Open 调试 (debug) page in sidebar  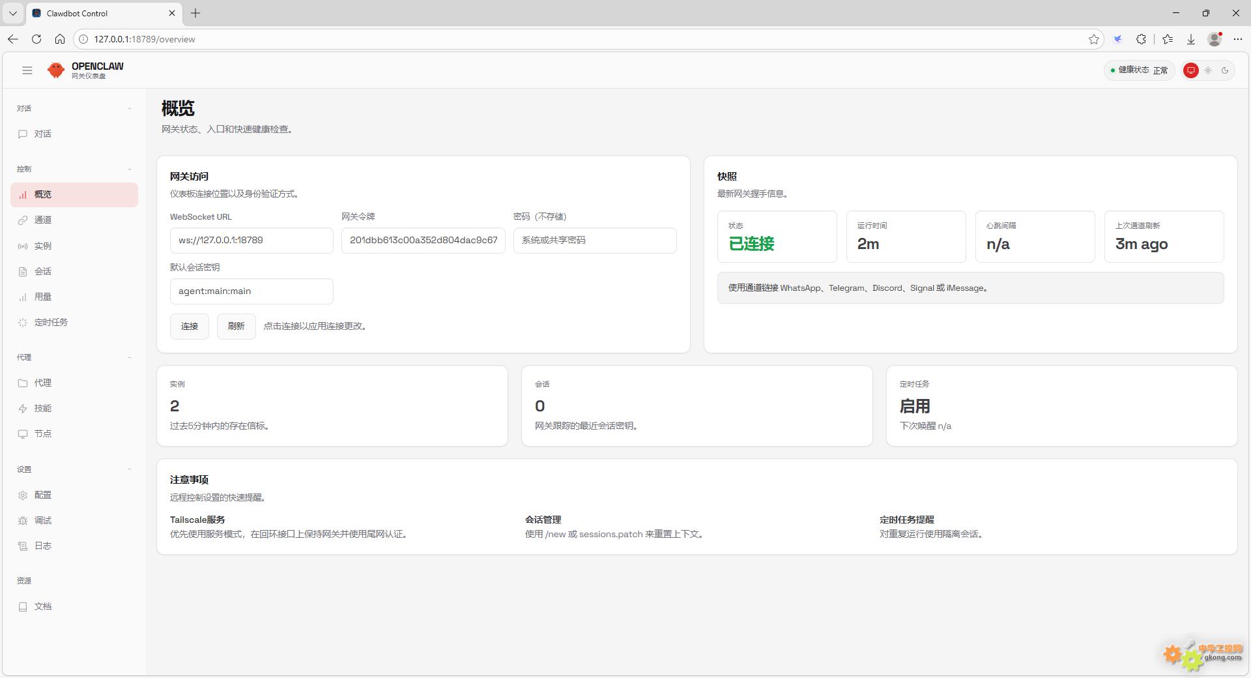click(43, 521)
